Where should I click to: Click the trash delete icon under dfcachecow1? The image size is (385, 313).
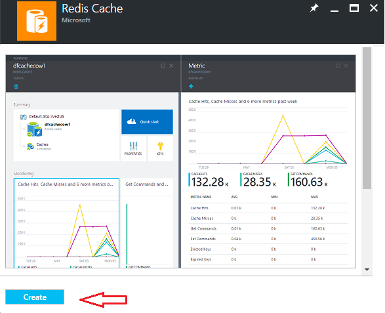(x=16, y=86)
